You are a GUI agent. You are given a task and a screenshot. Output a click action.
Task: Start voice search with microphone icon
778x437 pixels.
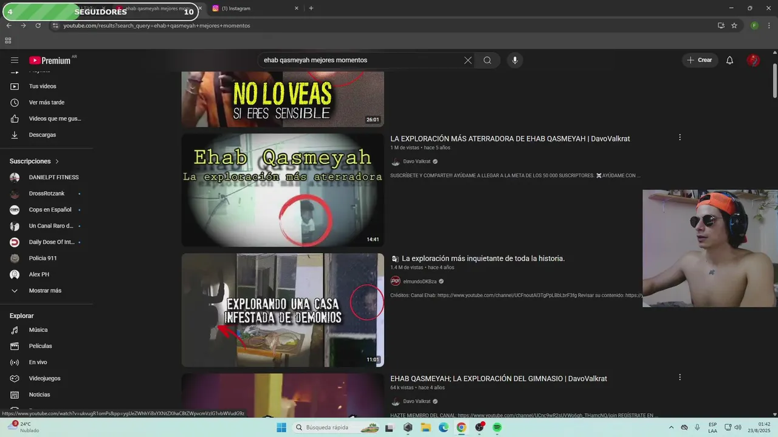515,60
